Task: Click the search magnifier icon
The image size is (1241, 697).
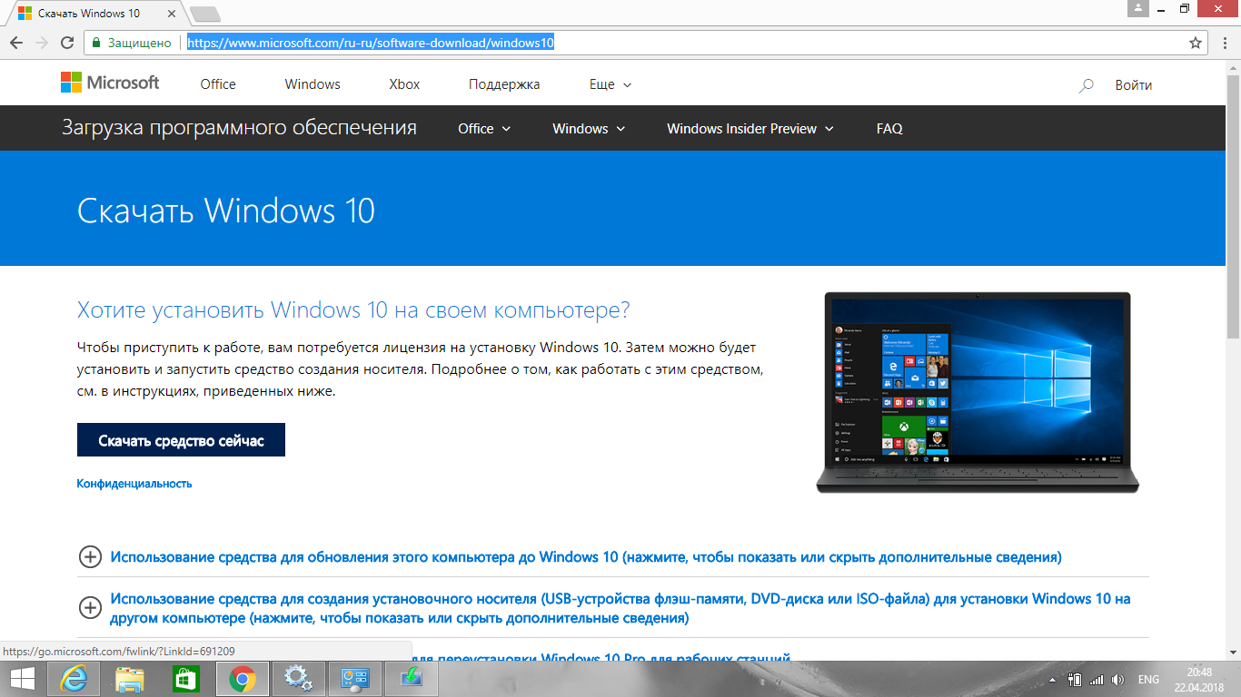Action: (x=1086, y=85)
